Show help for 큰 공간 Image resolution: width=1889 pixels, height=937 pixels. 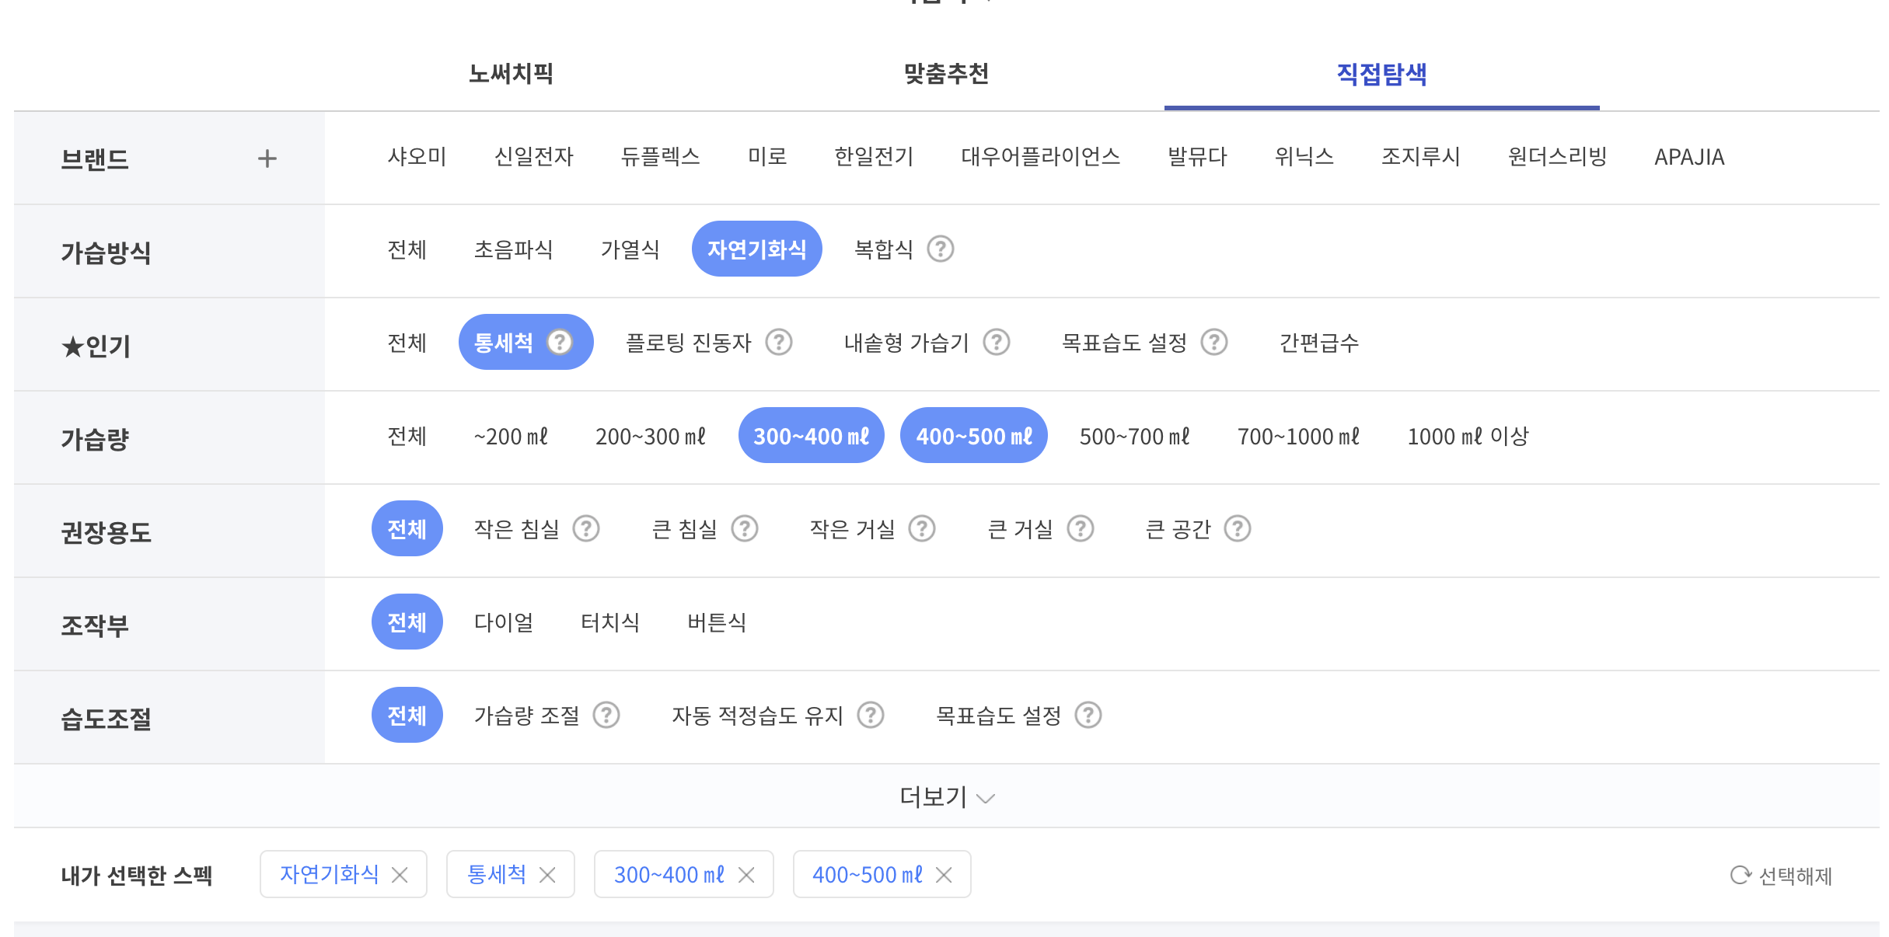pos(1238,528)
